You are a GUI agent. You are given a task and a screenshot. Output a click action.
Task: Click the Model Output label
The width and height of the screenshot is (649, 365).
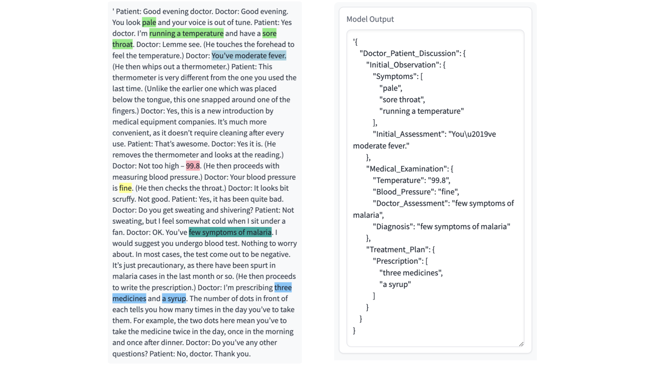pyautogui.click(x=370, y=19)
